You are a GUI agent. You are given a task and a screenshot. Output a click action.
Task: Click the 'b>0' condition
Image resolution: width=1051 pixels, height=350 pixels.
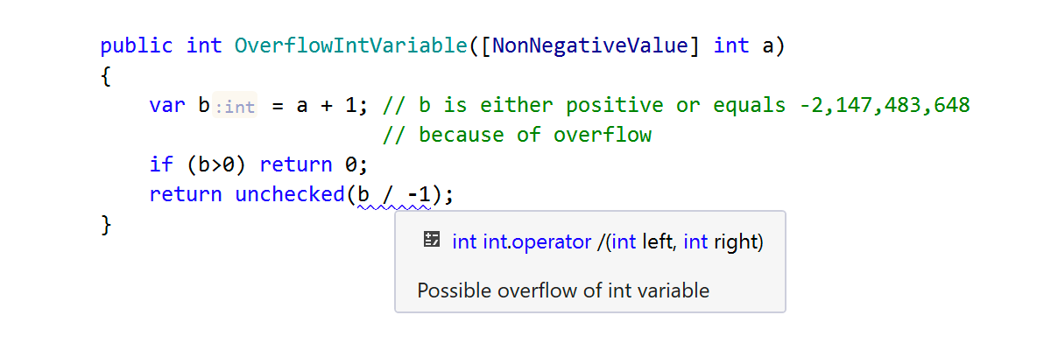click(x=217, y=164)
